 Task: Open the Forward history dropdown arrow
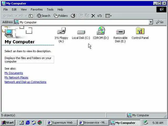point(26,16)
